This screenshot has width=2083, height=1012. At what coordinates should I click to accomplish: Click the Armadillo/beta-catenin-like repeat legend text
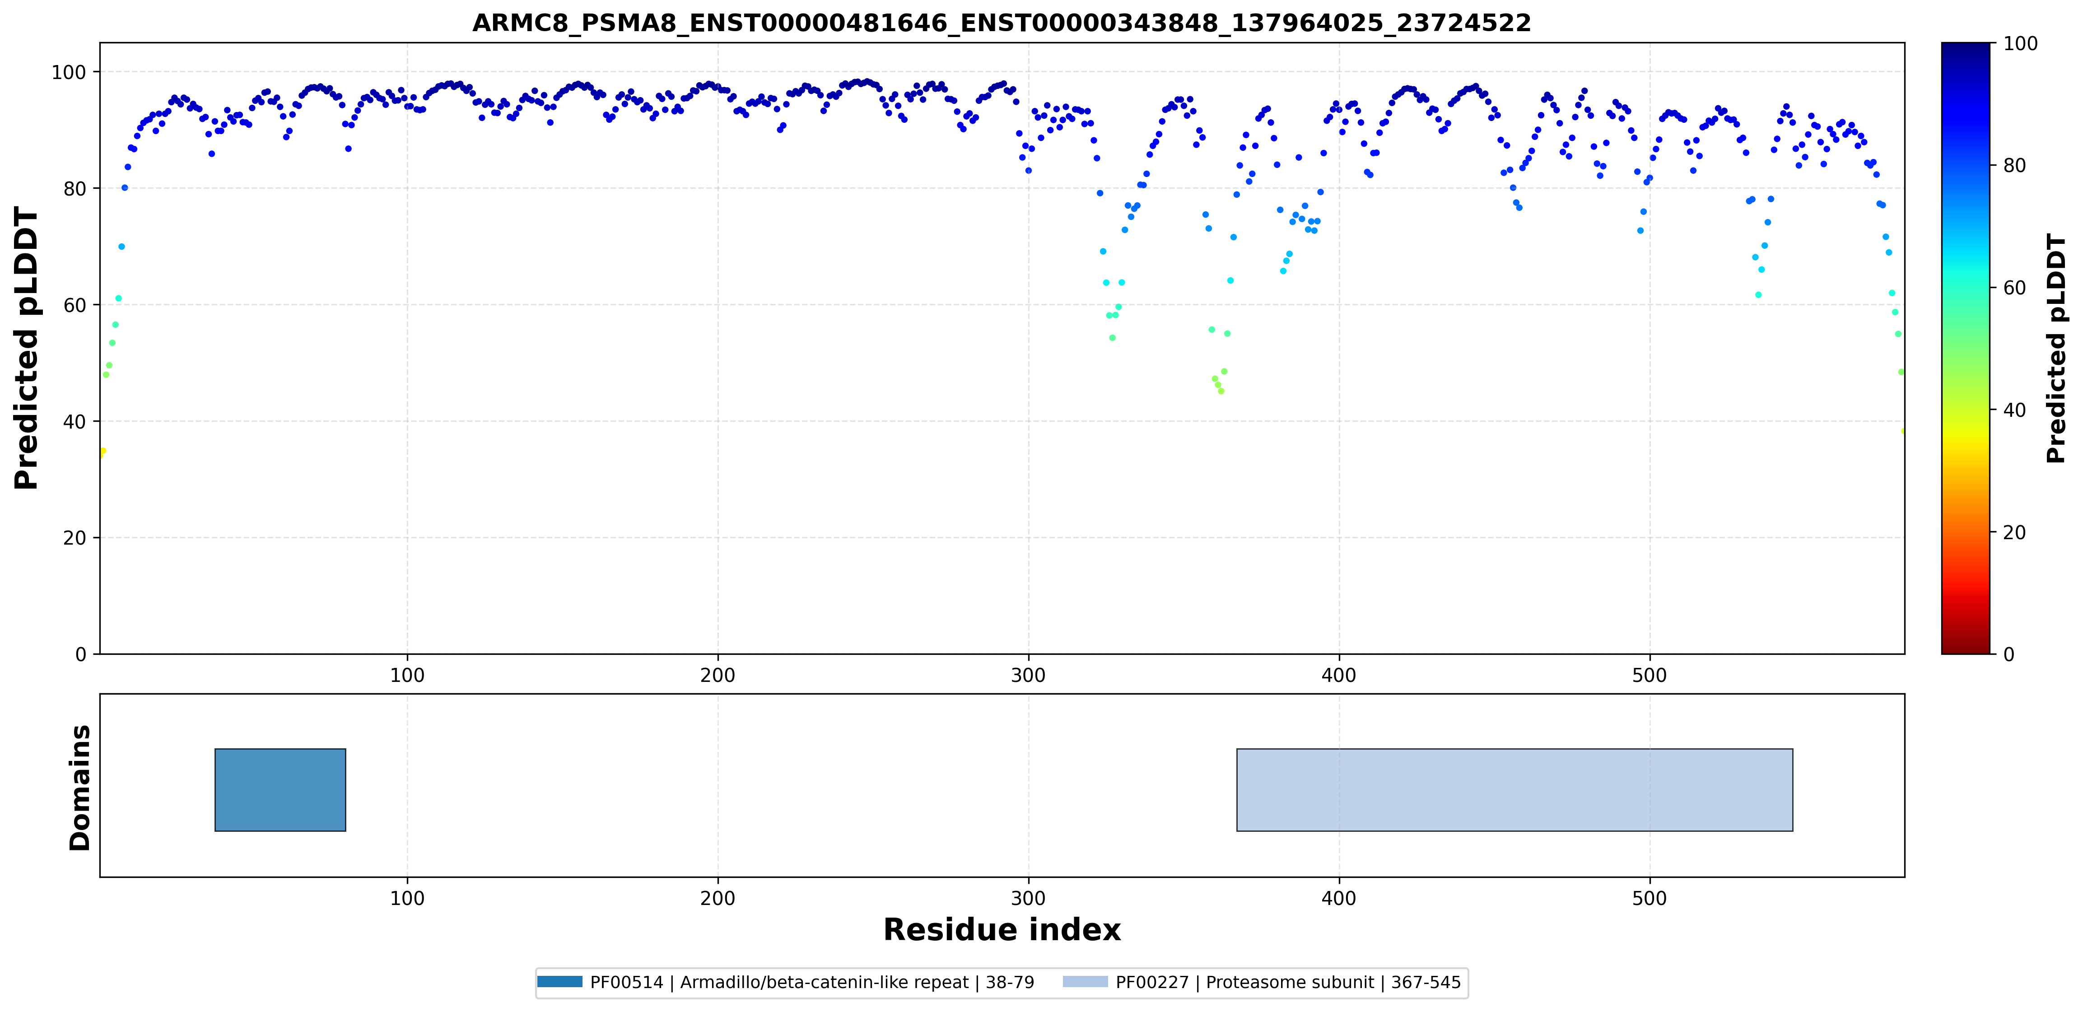click(824, 982)
